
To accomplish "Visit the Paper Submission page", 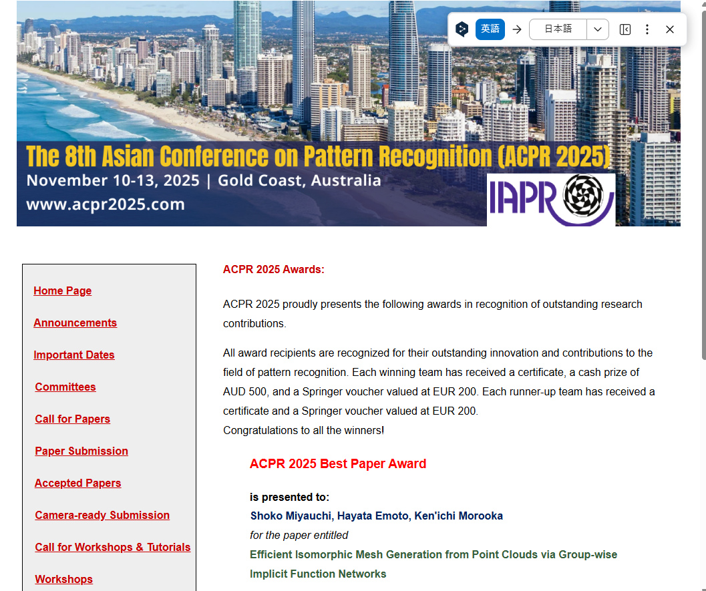I will [x=81, y=451].
